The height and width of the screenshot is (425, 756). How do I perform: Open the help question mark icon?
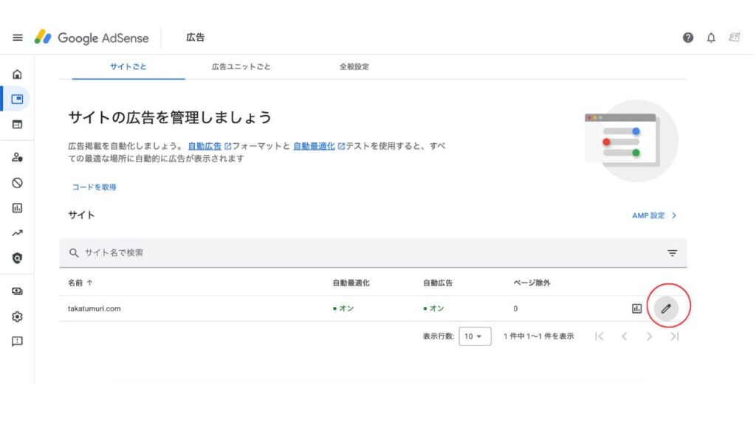[688, 38]
